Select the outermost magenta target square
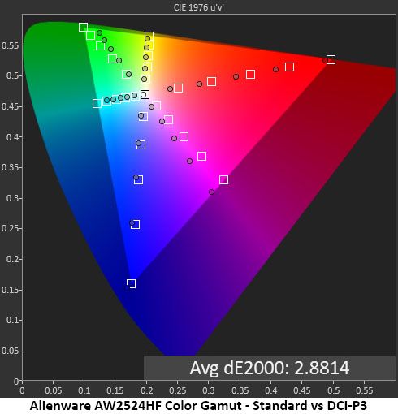Viewport: 398px width, 414px height. (223, 179)
